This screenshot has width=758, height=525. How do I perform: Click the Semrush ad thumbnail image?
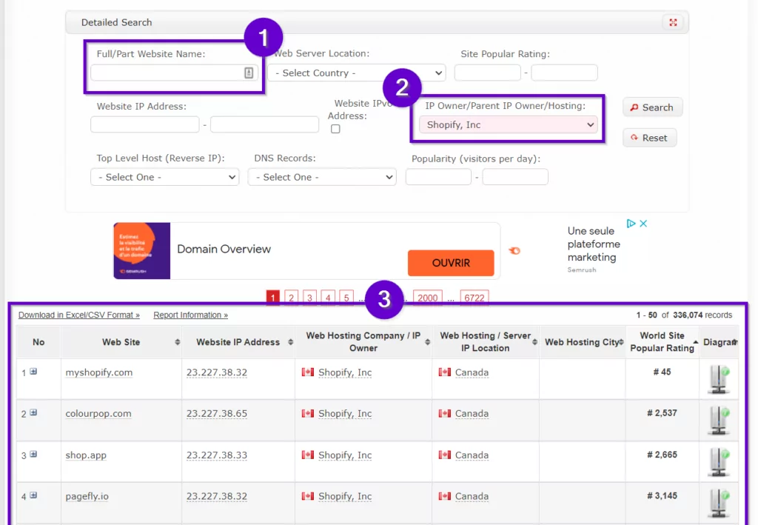point(141,251)
